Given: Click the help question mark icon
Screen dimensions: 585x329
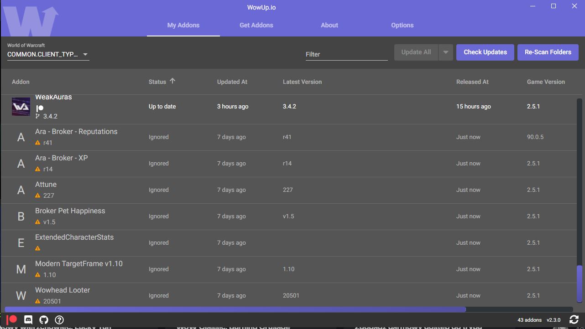Looking at the screenshot, I should (x=59, y=319).
